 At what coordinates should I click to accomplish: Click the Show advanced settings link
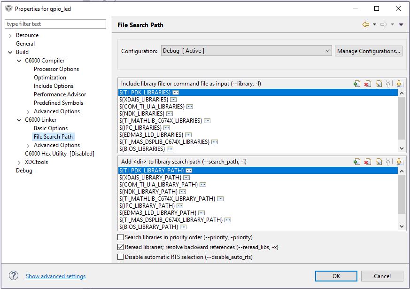point(55,276)
